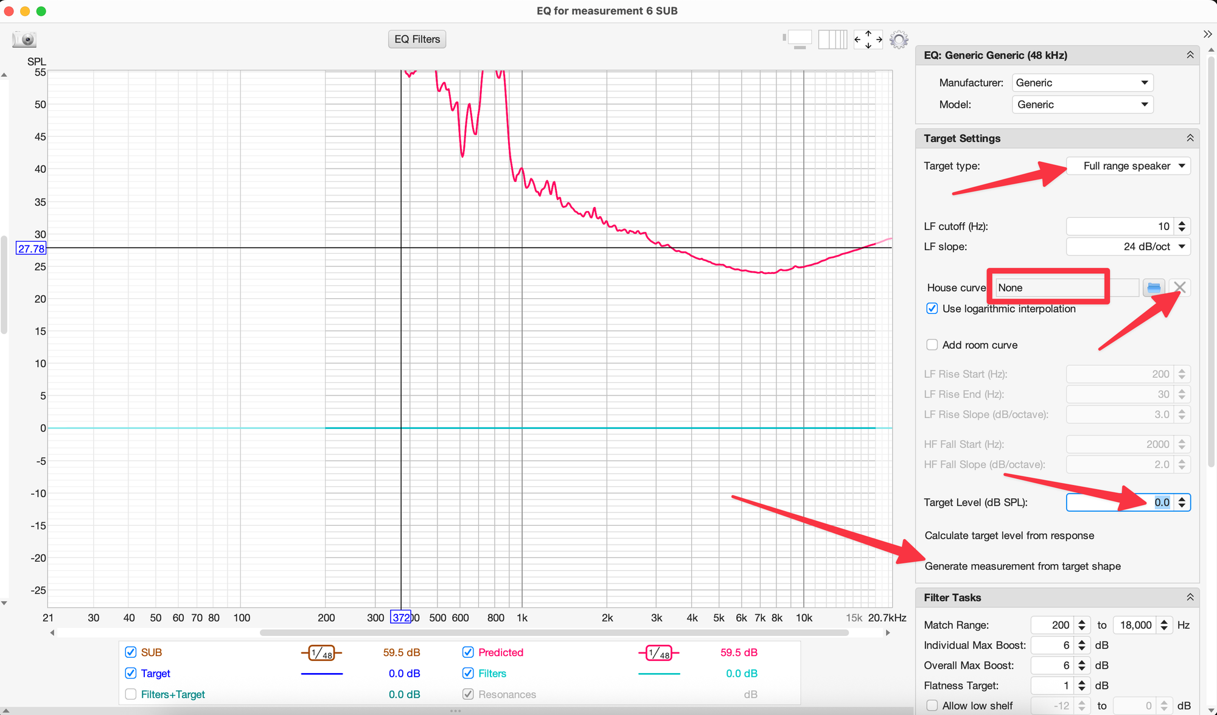Collapse the Target Settings section

tap(1190, 138)
